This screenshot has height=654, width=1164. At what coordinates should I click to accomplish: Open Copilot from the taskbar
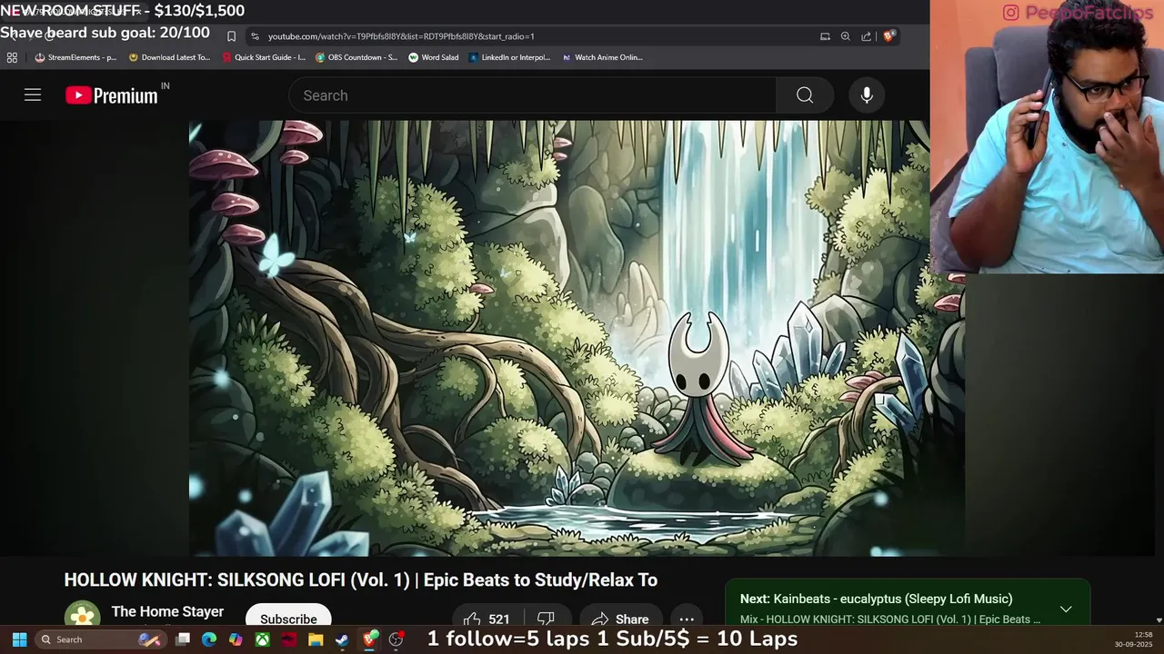(x=236, y=639)
